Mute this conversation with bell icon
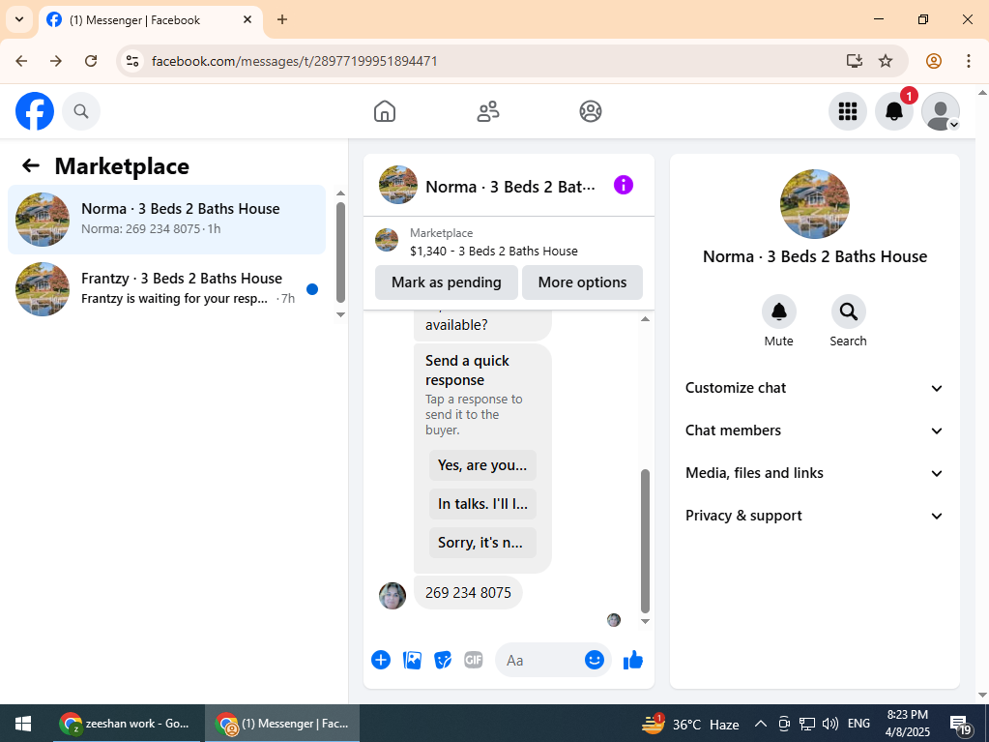This screenshot has height=742, width=989. click(x=779, y=312)
